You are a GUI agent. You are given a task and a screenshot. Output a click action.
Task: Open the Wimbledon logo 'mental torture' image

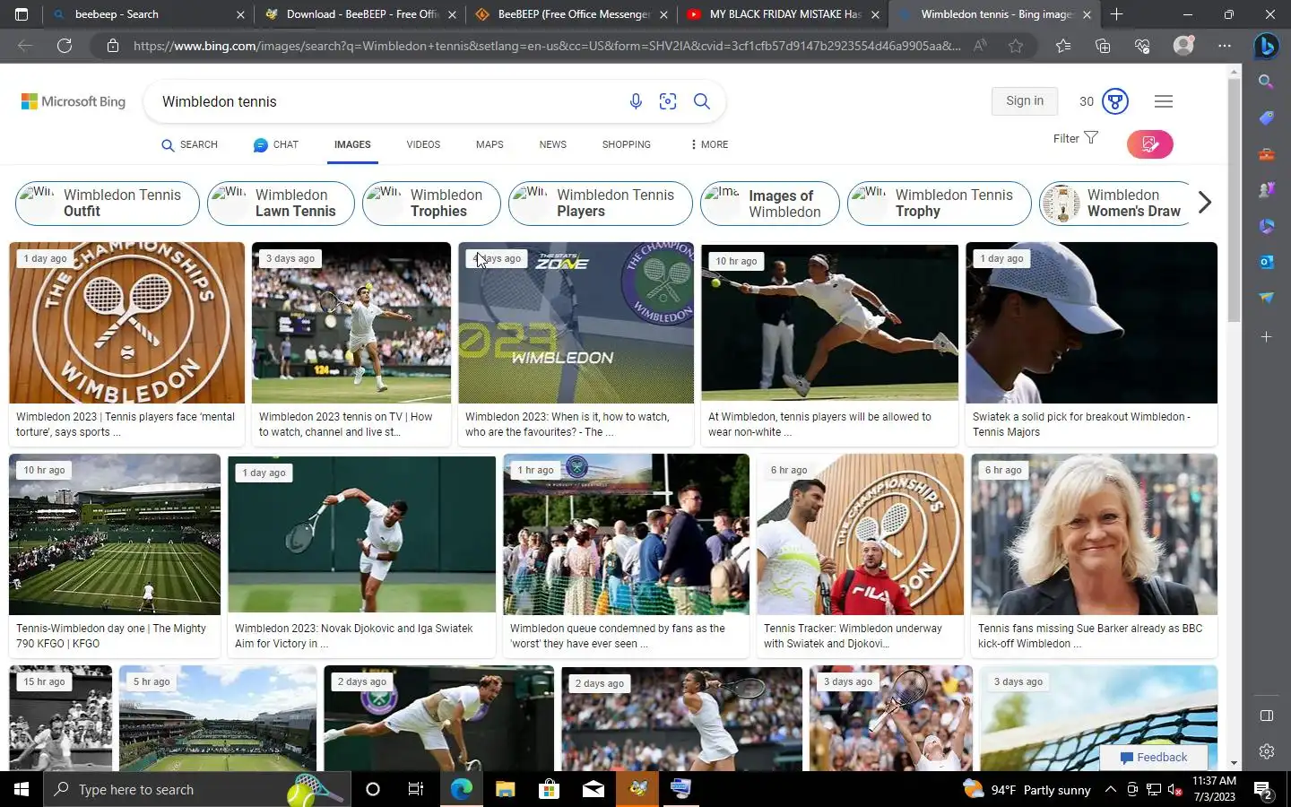pos(126,323)
